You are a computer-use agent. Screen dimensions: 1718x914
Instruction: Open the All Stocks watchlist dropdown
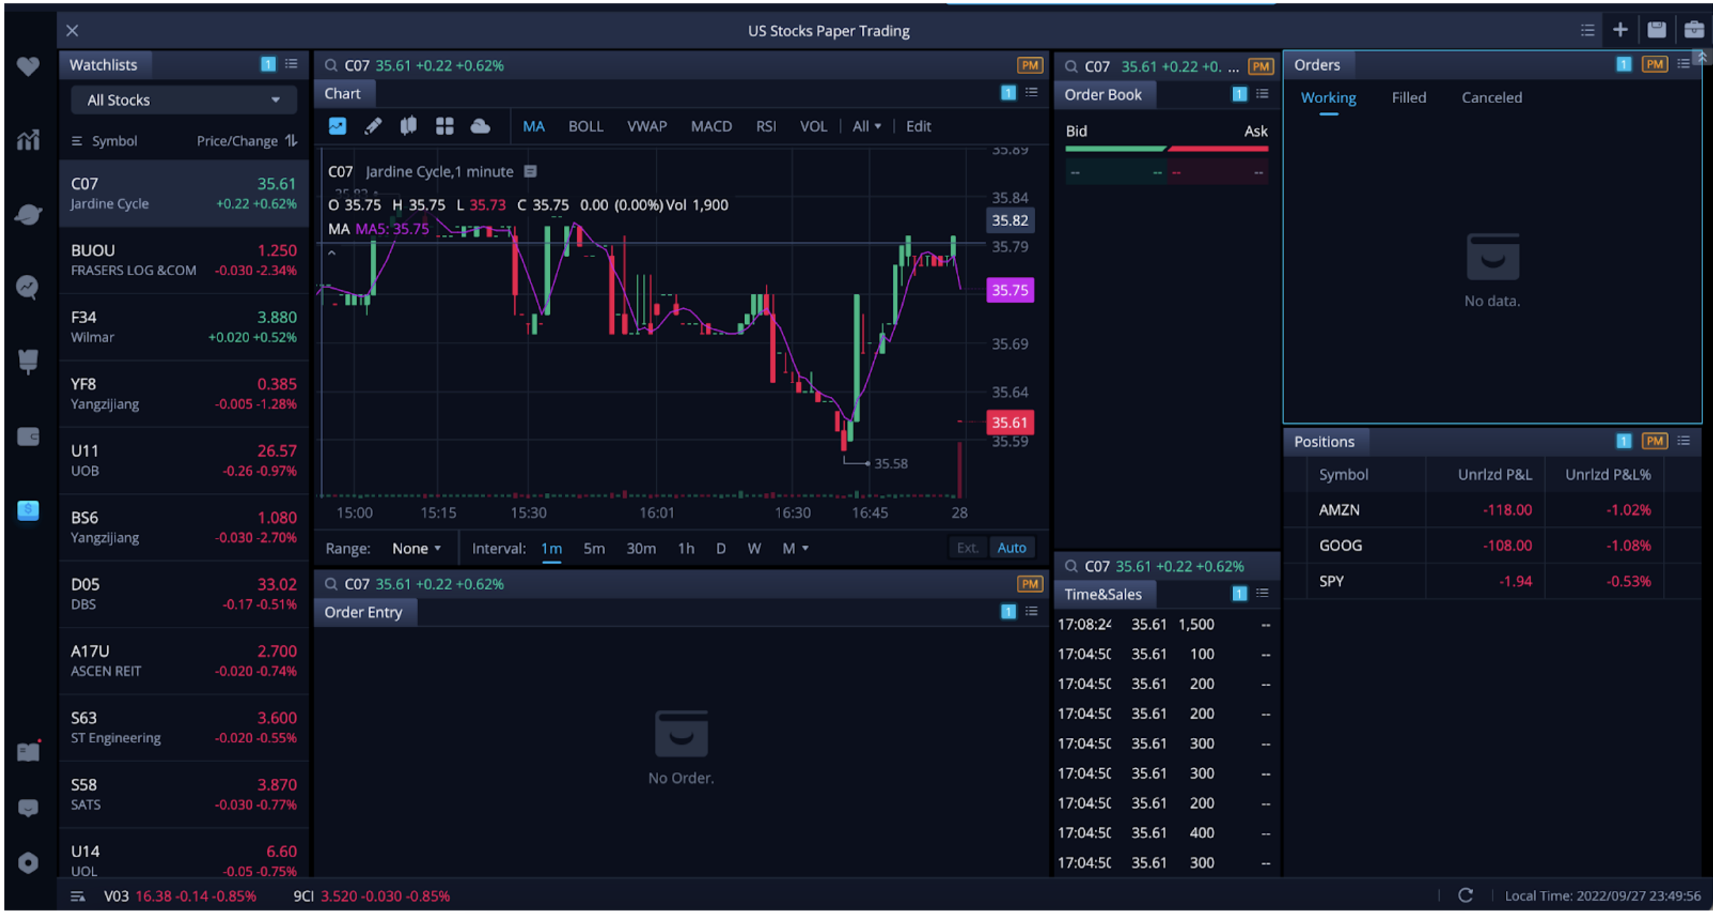point(184,100)
